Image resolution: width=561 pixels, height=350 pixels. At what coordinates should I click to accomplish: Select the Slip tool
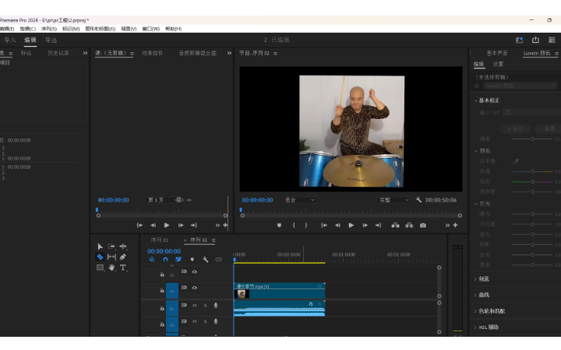pyautogui.click(x=111, y=257)
